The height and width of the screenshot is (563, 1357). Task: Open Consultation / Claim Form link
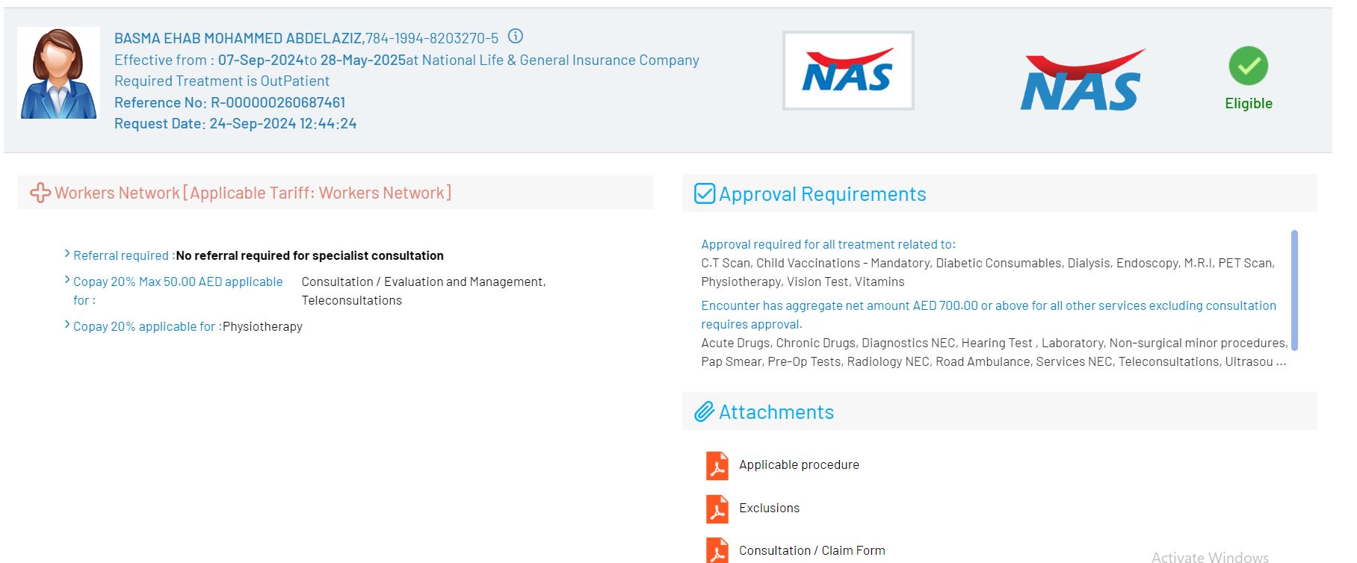[x=812, y=550]
